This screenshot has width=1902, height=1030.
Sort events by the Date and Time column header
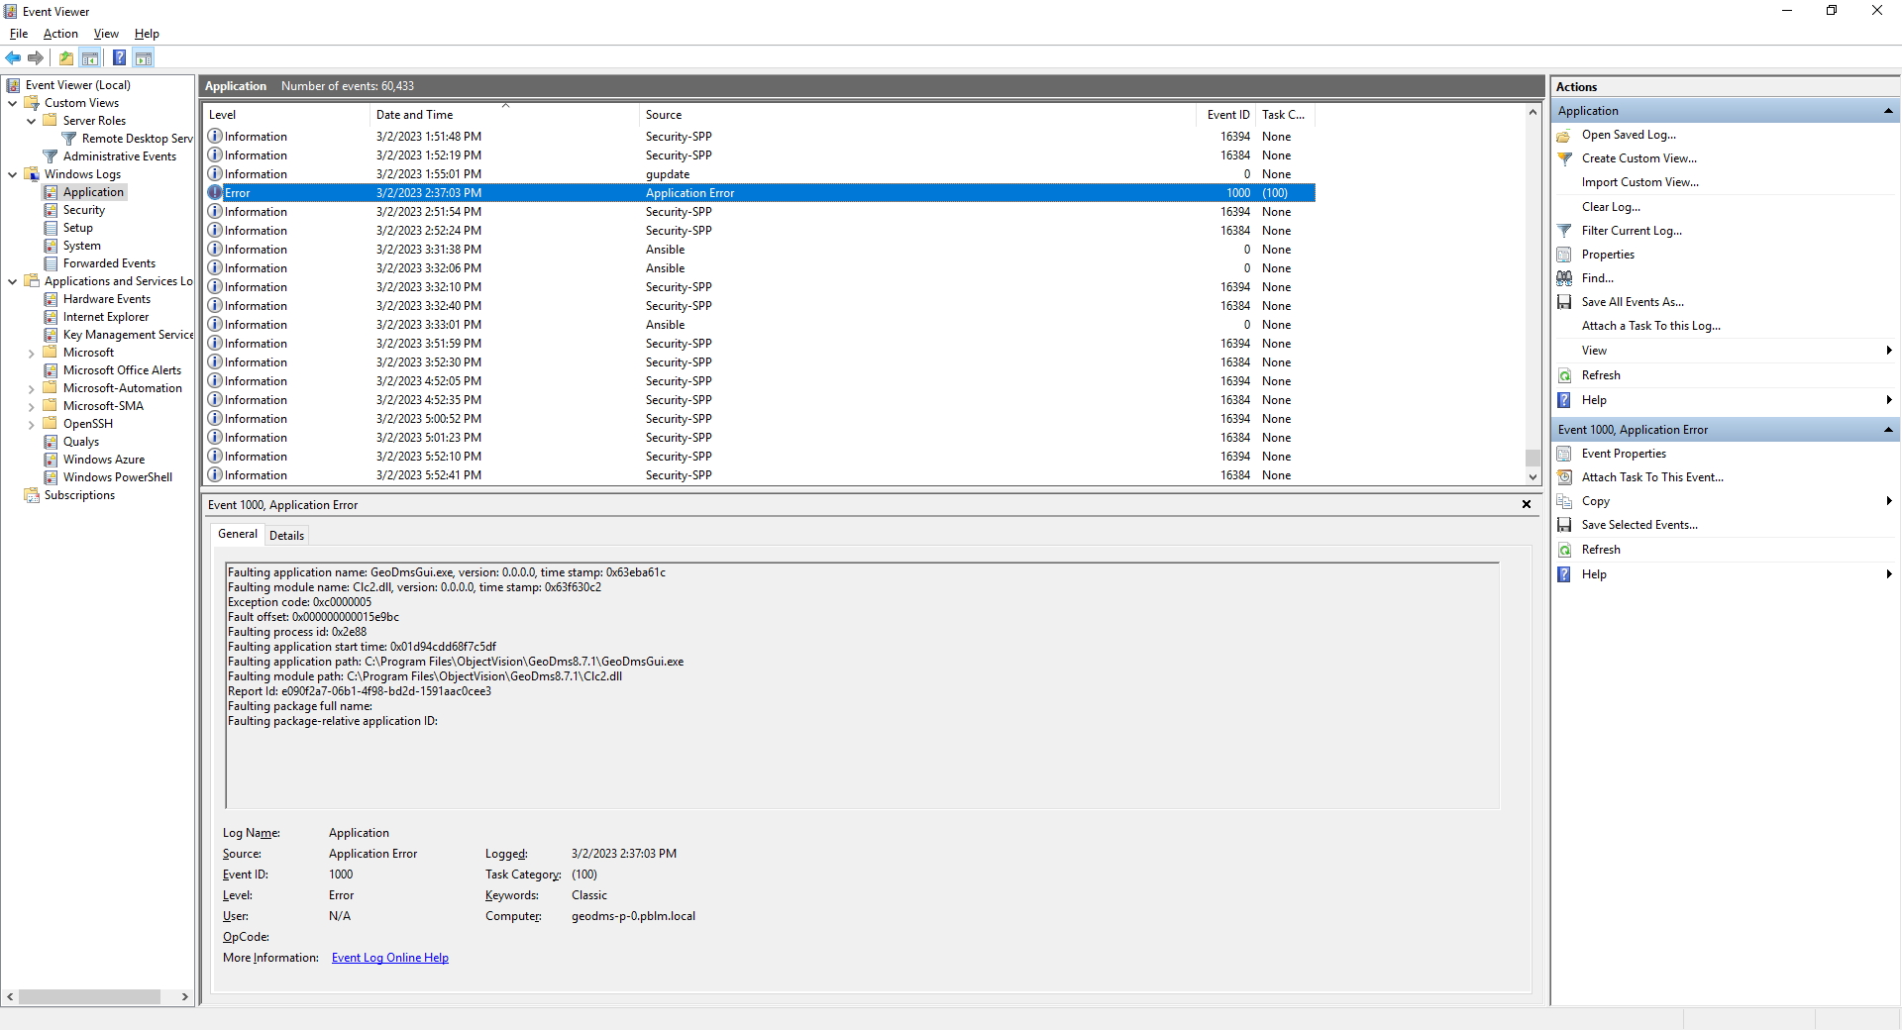click(x=415, y=114)
